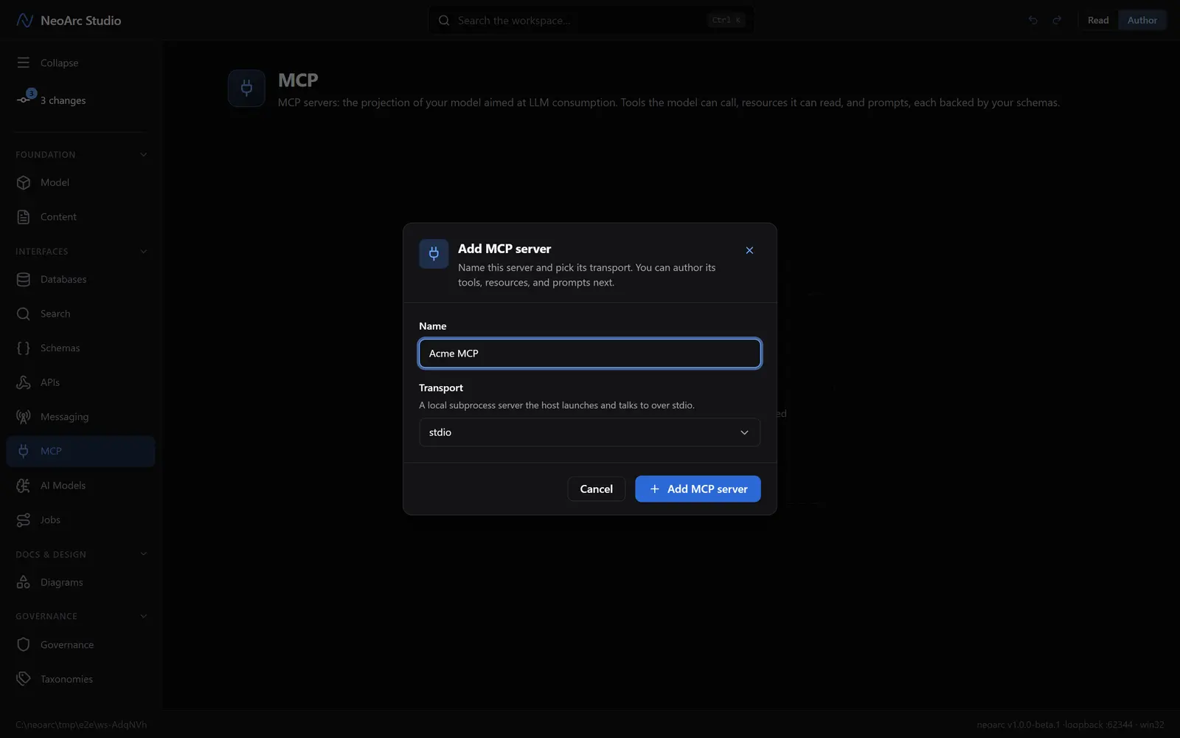1180x738 pixels.
Task: Open the Content sidebar item
Action: (x=80, y=217)
